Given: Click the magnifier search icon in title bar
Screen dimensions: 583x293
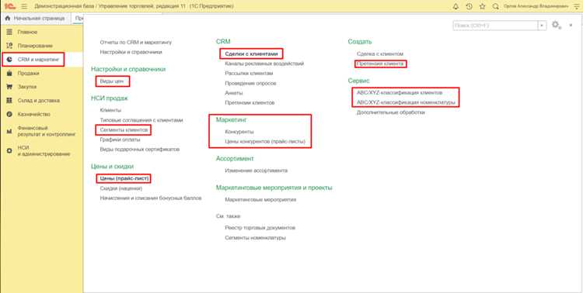Looking at the screenshot, I should (495, 6).
